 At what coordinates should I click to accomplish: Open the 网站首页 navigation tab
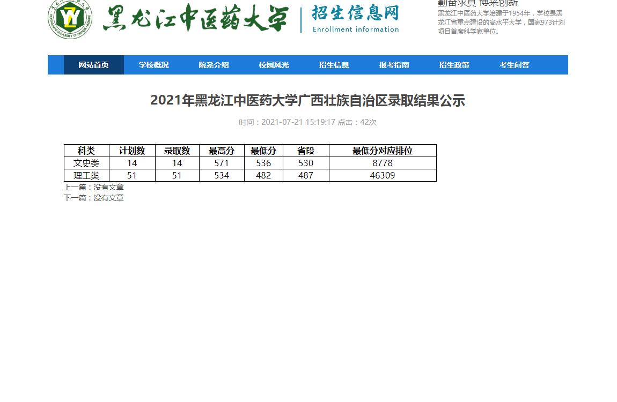tap(94, 65)
